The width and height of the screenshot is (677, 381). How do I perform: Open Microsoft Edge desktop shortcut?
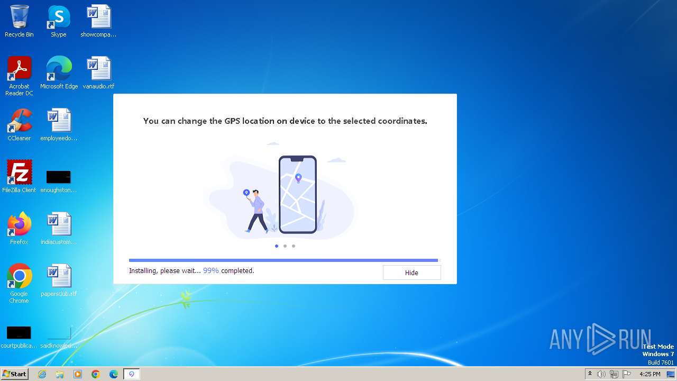pos(59,73)
